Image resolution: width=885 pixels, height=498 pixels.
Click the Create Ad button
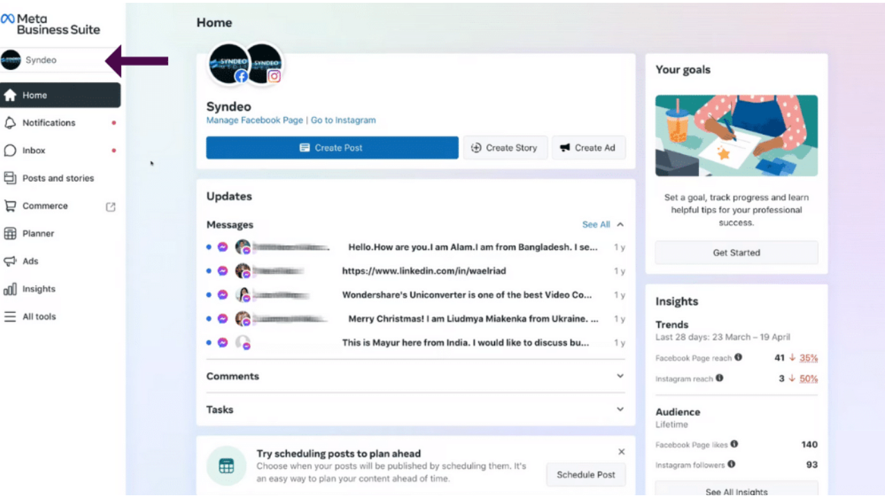tap(588, 147)
